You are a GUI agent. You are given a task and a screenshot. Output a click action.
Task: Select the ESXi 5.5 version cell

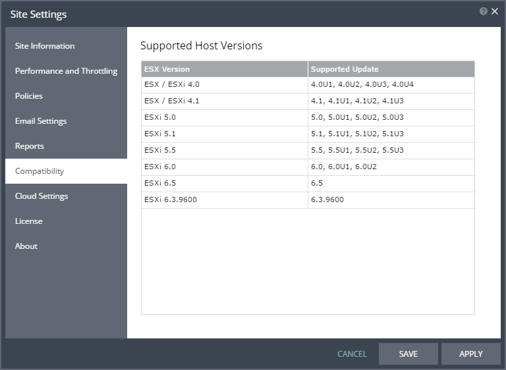tap(225, 150)
